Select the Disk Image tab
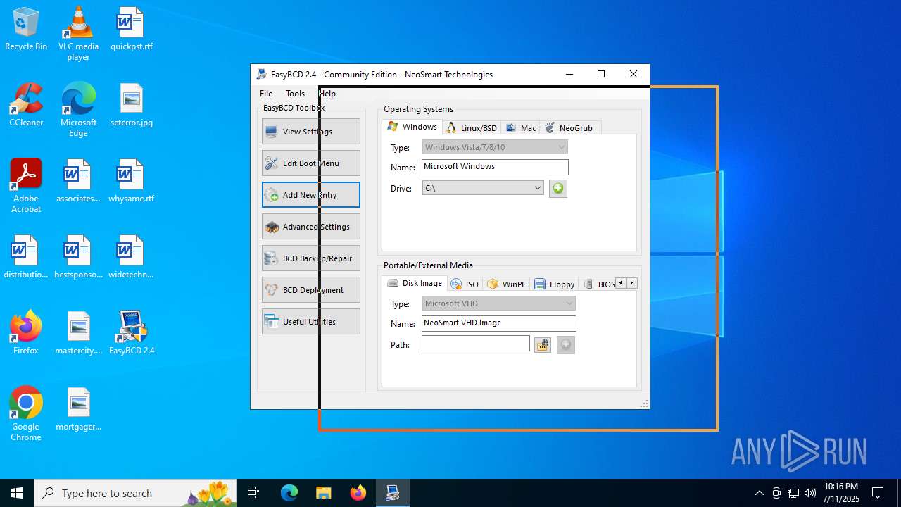 (x=415, y=283)
